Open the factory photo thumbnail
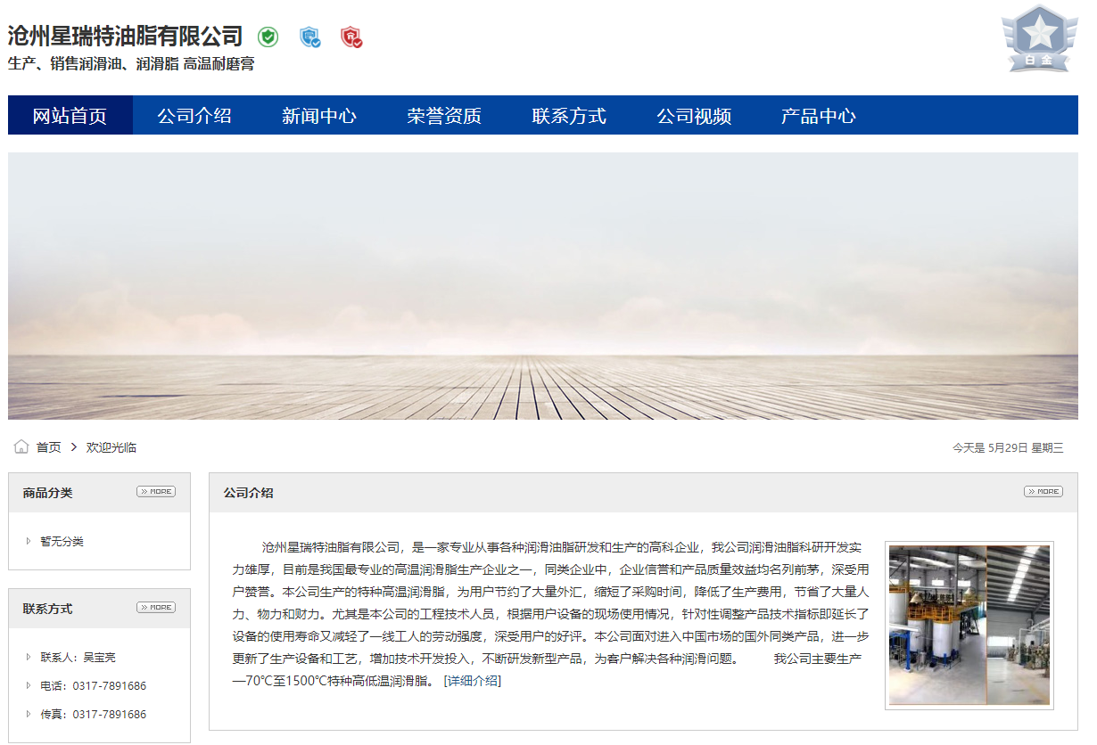1097x745 pixels. 969,625
